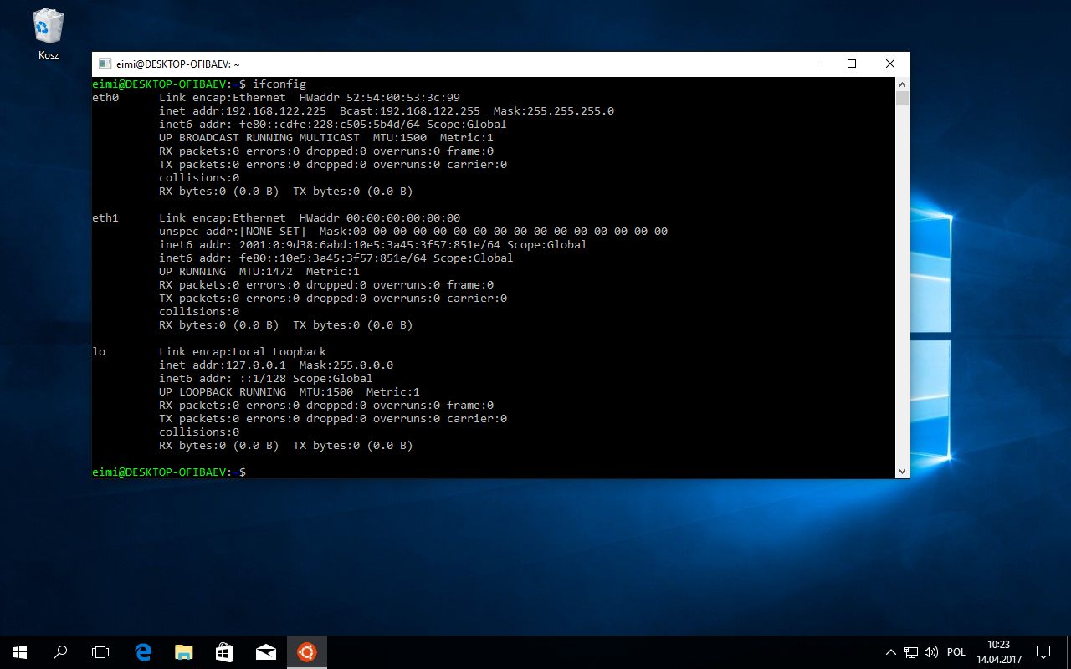This screenshot has height=669, width=1071.
Task: Open taskbar search magnifier
Action: click(x=60, y=652)
